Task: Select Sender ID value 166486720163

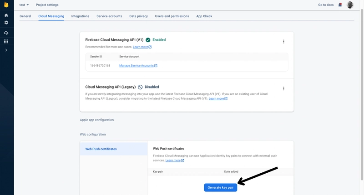Action: point(100,66)
